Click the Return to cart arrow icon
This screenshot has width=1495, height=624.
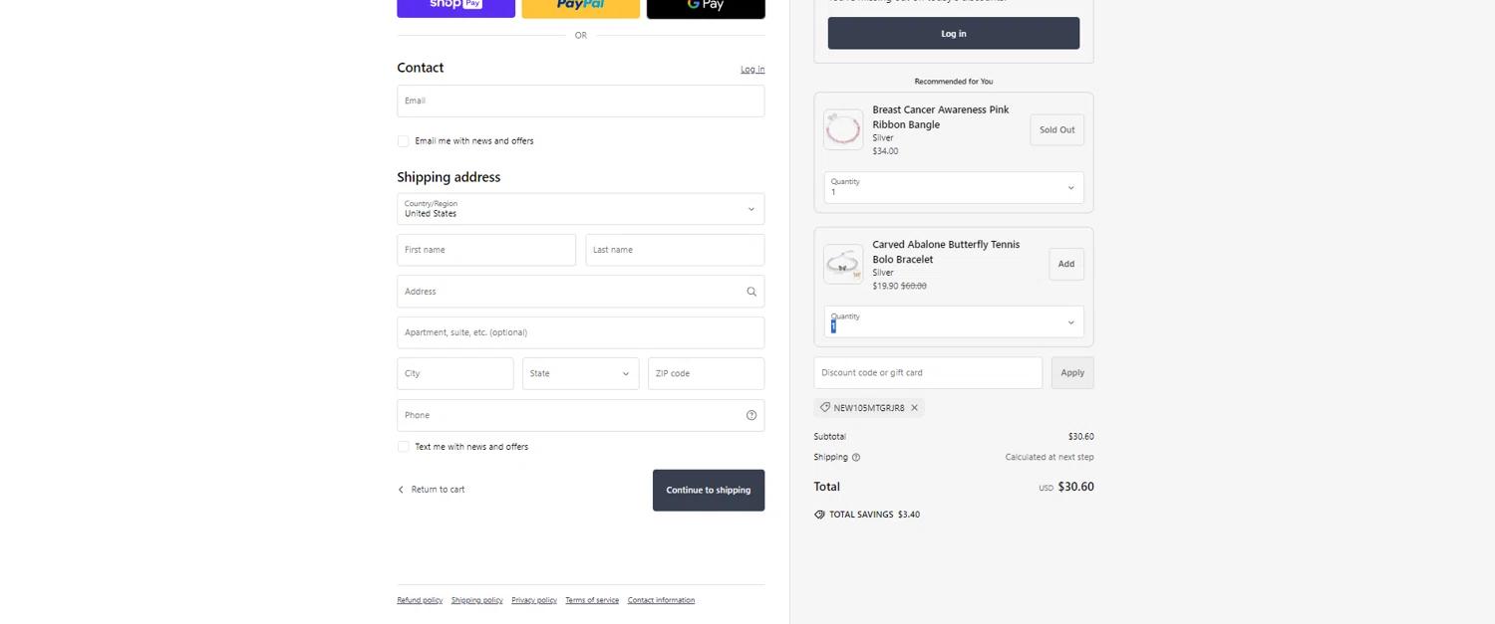[401, 490]
